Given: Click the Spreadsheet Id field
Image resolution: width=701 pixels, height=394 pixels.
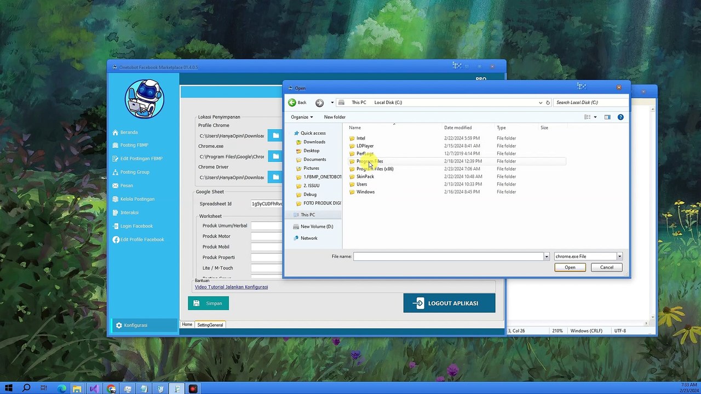Looking at the screenshot, I should point(267,204).
